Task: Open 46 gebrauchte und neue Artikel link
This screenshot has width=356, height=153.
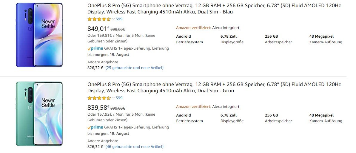Action: point(134,147)
